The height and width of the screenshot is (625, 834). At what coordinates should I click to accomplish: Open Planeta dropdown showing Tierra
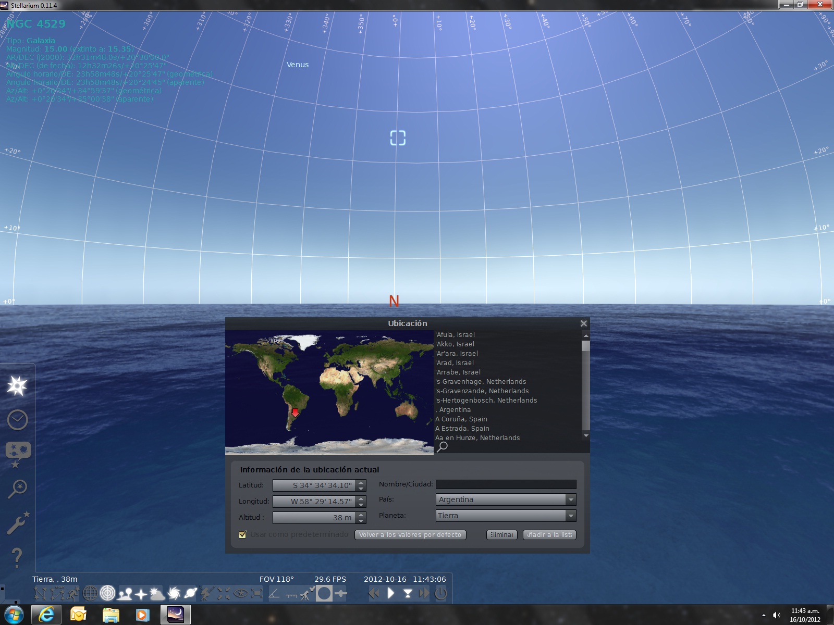tap(506, 516)
